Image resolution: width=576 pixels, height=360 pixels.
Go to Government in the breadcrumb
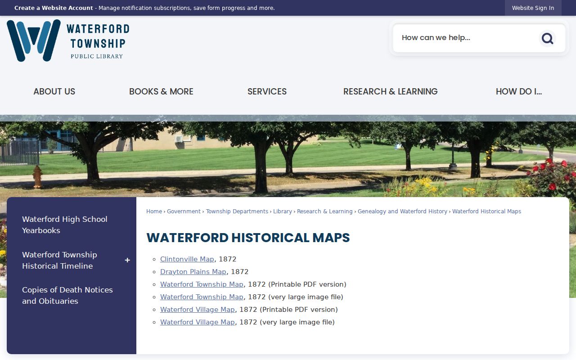[184, 211]
